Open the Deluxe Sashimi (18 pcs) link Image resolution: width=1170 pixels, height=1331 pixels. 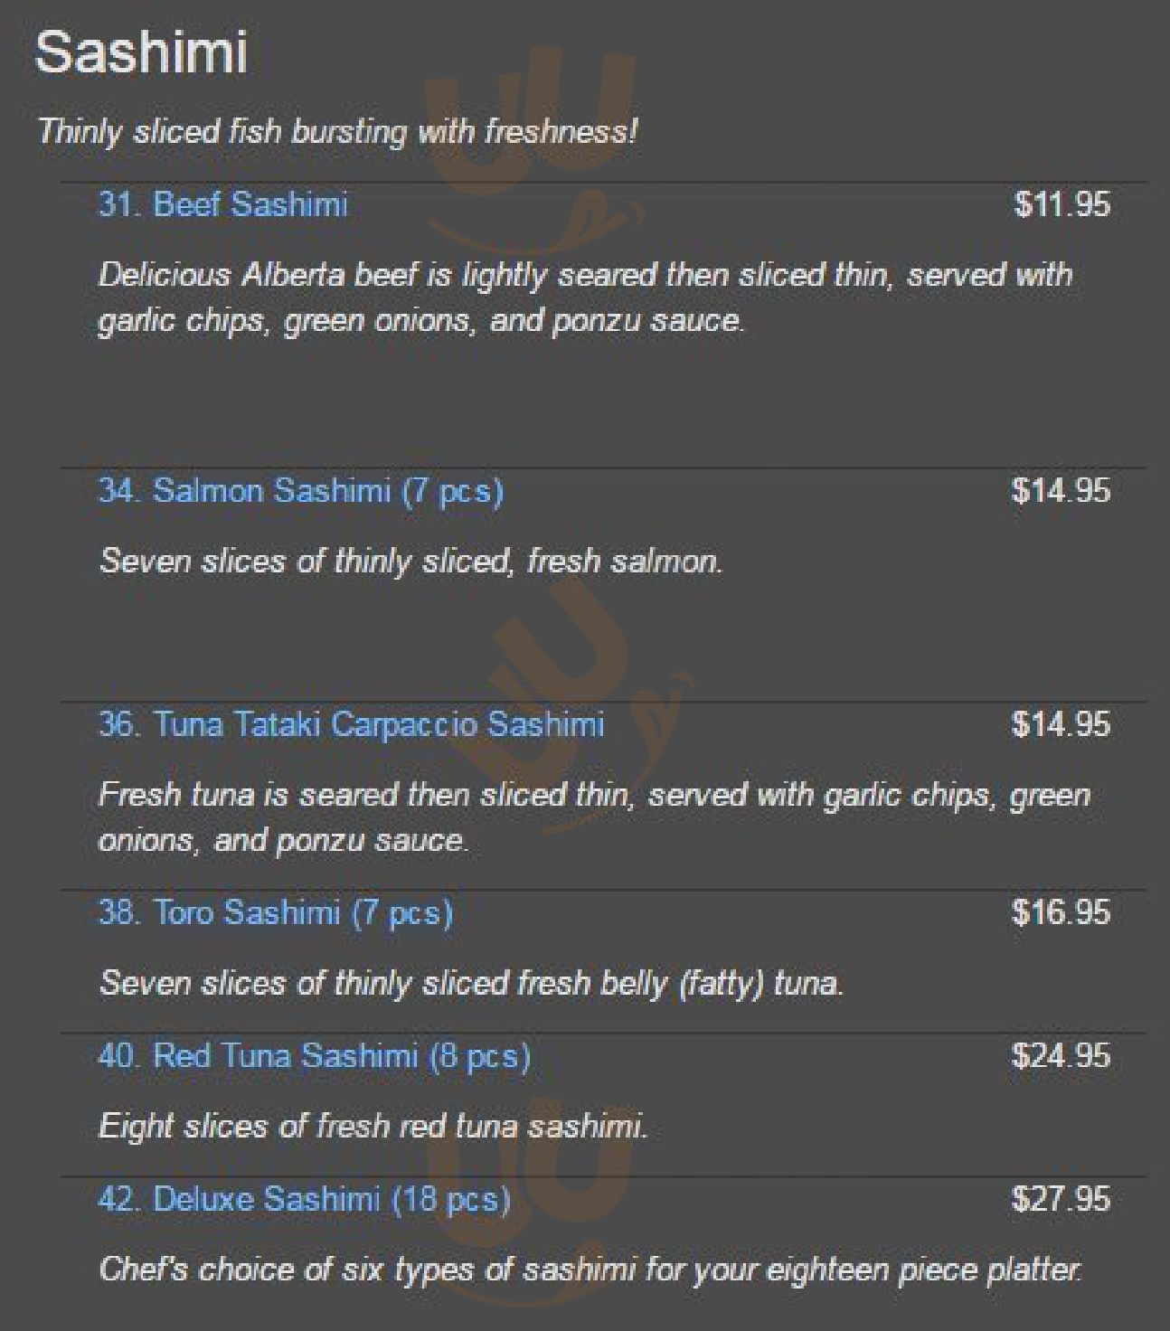304,1199
